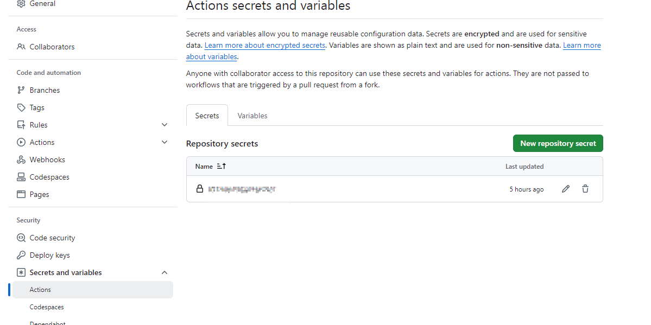Open Collaborators settings page

(52, 47)
